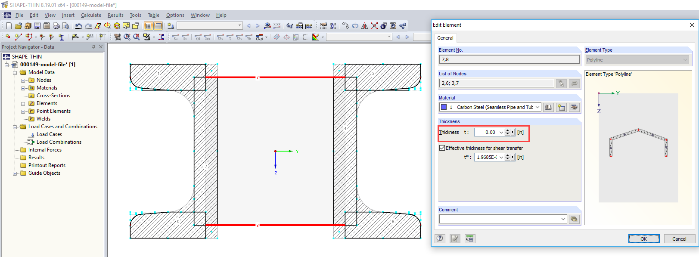Open the File menu

pyautogui.click(x=19, y=15)
